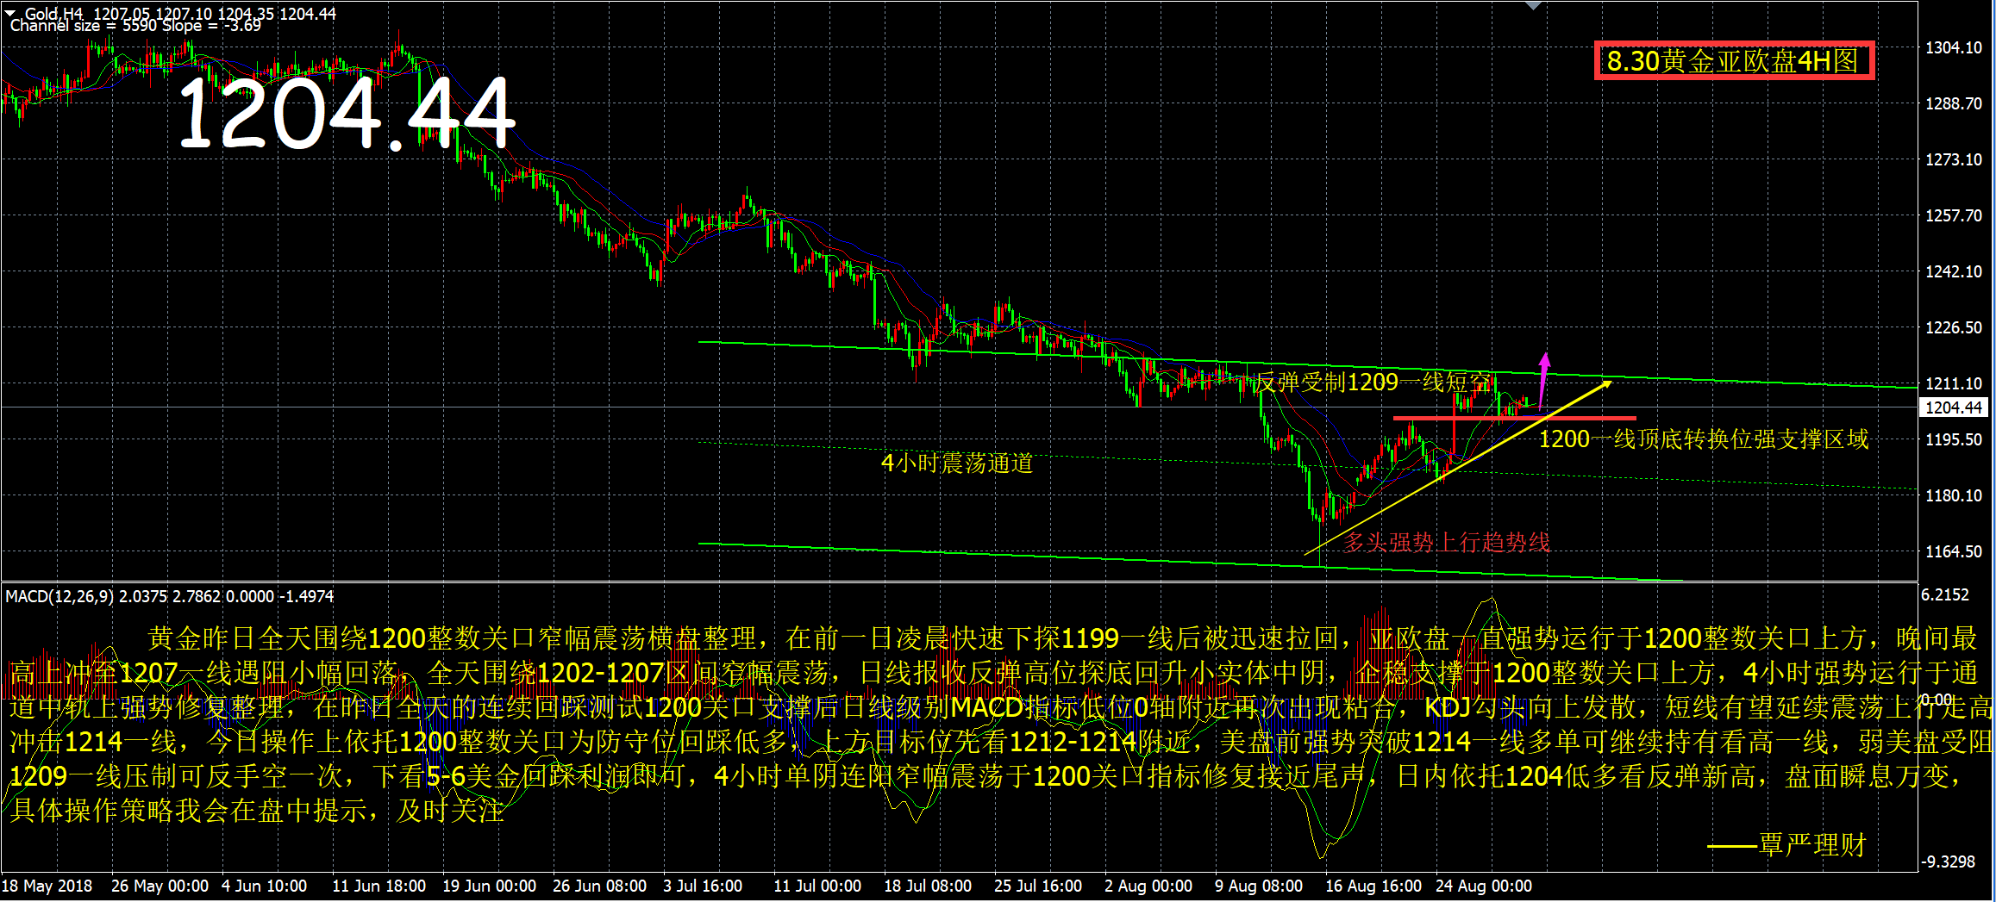Select the large white 1204.44 price label
This screenshot has height=902, width=1996.
346,114
